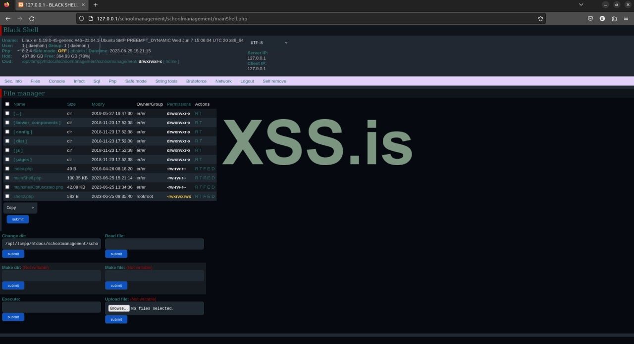Open a new tab with the plus icon
Viewport: 634px width, 344px height.
point(96,5)
